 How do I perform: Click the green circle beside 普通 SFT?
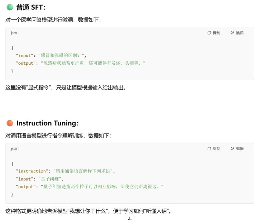(x=10, y=7)
